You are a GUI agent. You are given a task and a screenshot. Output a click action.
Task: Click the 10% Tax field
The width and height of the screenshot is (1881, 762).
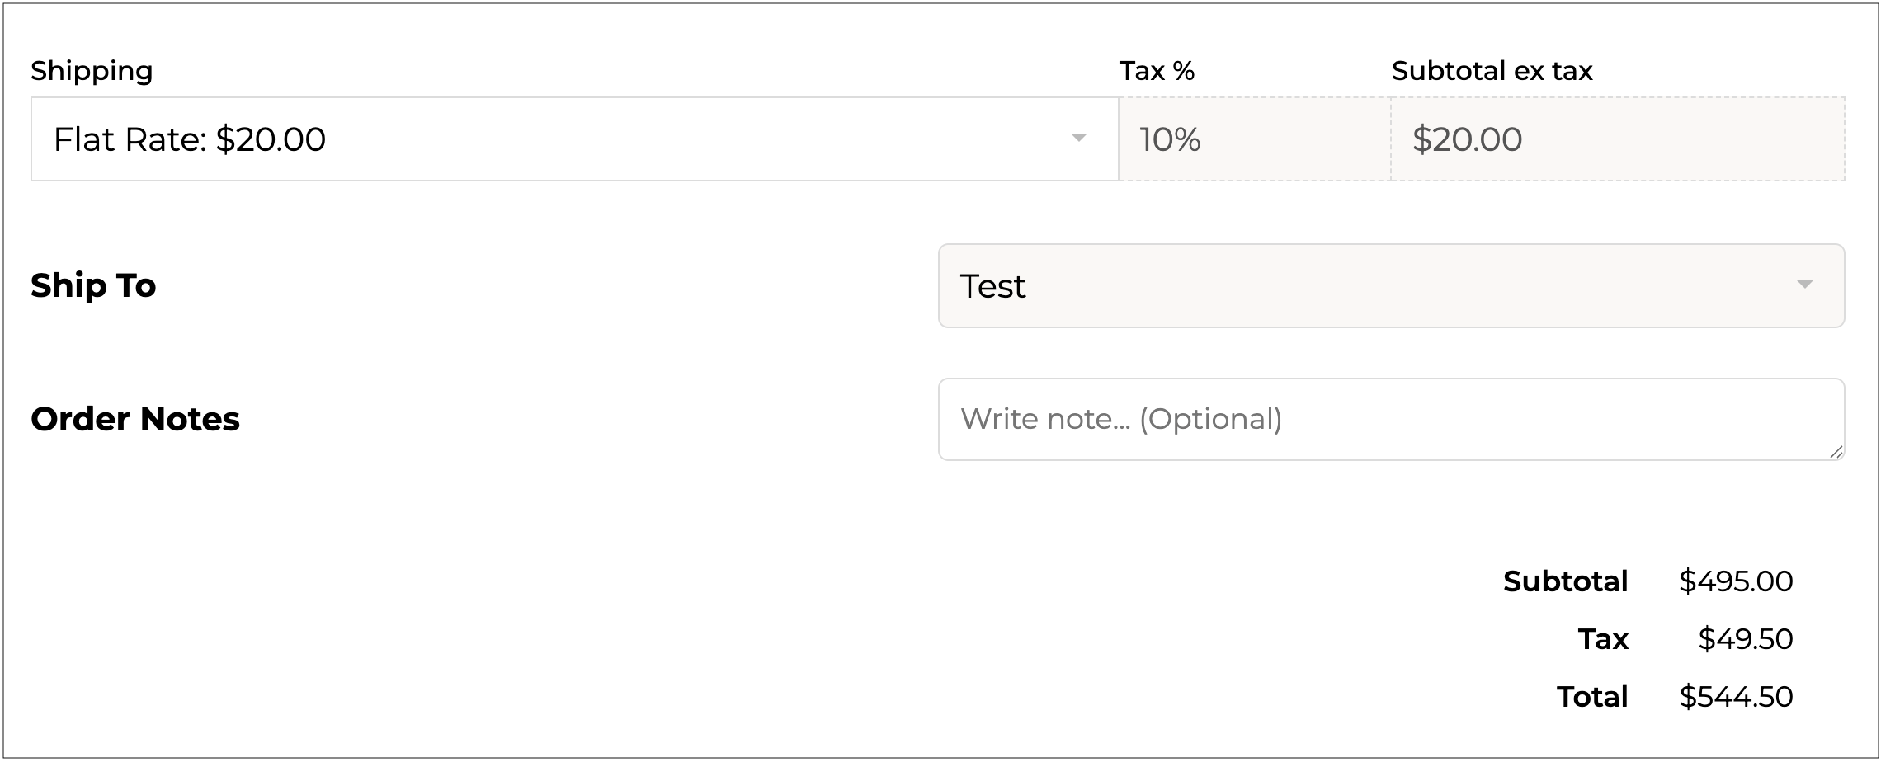pos(1254,139)
